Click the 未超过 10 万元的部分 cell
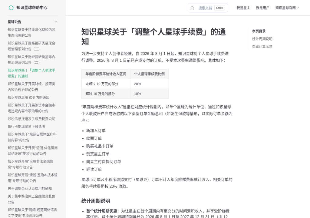Screen dimensions: 310x218 (106, 84)
